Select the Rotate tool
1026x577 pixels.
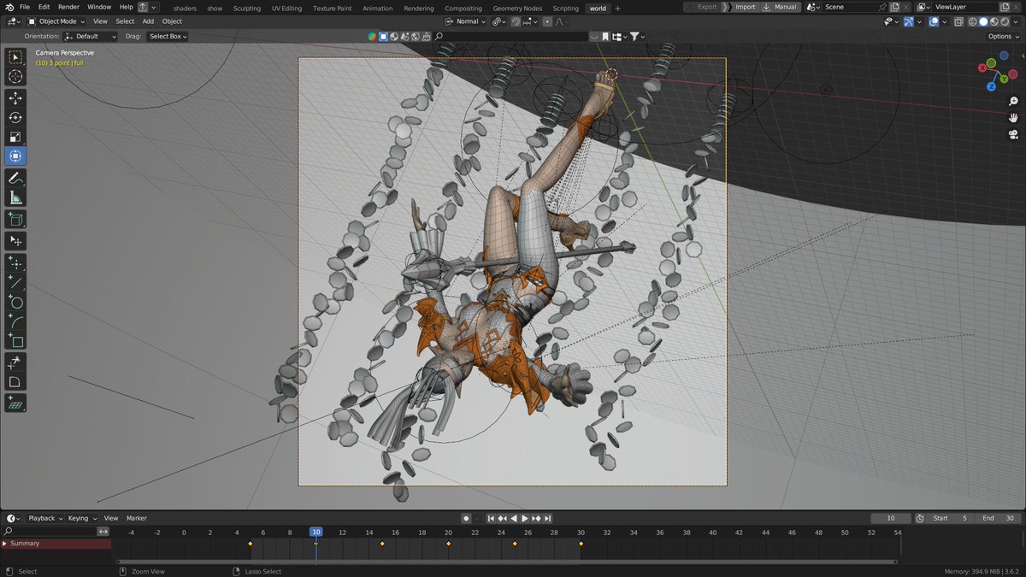(15, 117)
